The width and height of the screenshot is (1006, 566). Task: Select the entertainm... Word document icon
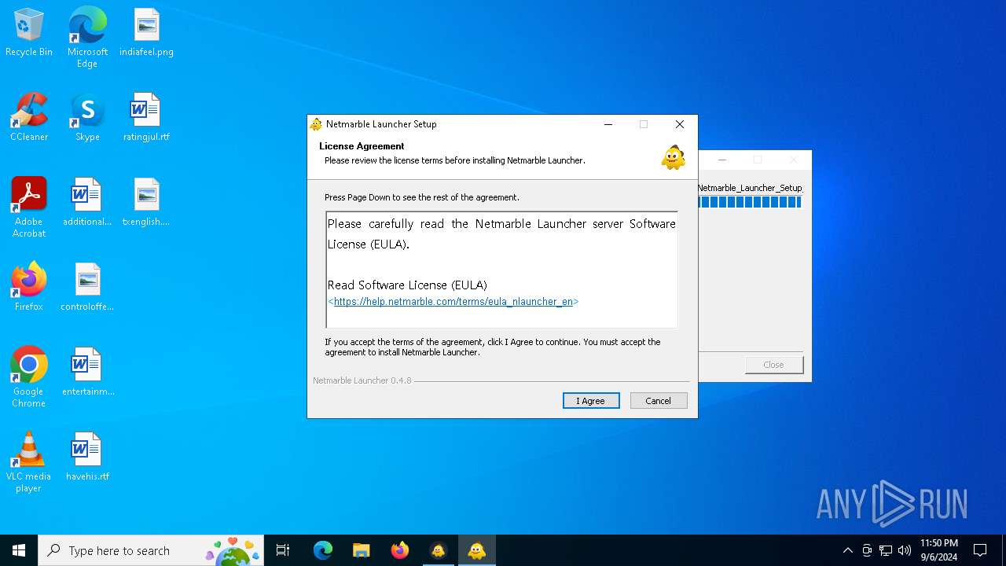(x=87, y=373)
